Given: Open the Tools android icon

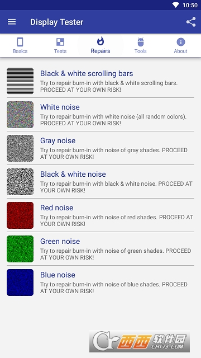Looking at the screenshot, I should pos(140,42).
